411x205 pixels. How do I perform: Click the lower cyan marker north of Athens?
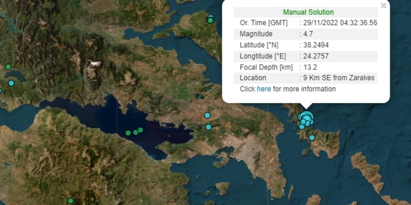click(x=208, y=127)
